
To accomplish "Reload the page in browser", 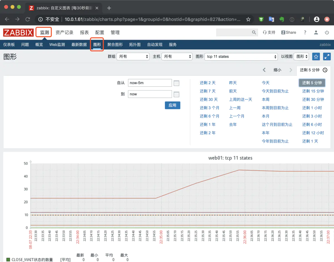I will pyautogui.click(x=28, y=19).
